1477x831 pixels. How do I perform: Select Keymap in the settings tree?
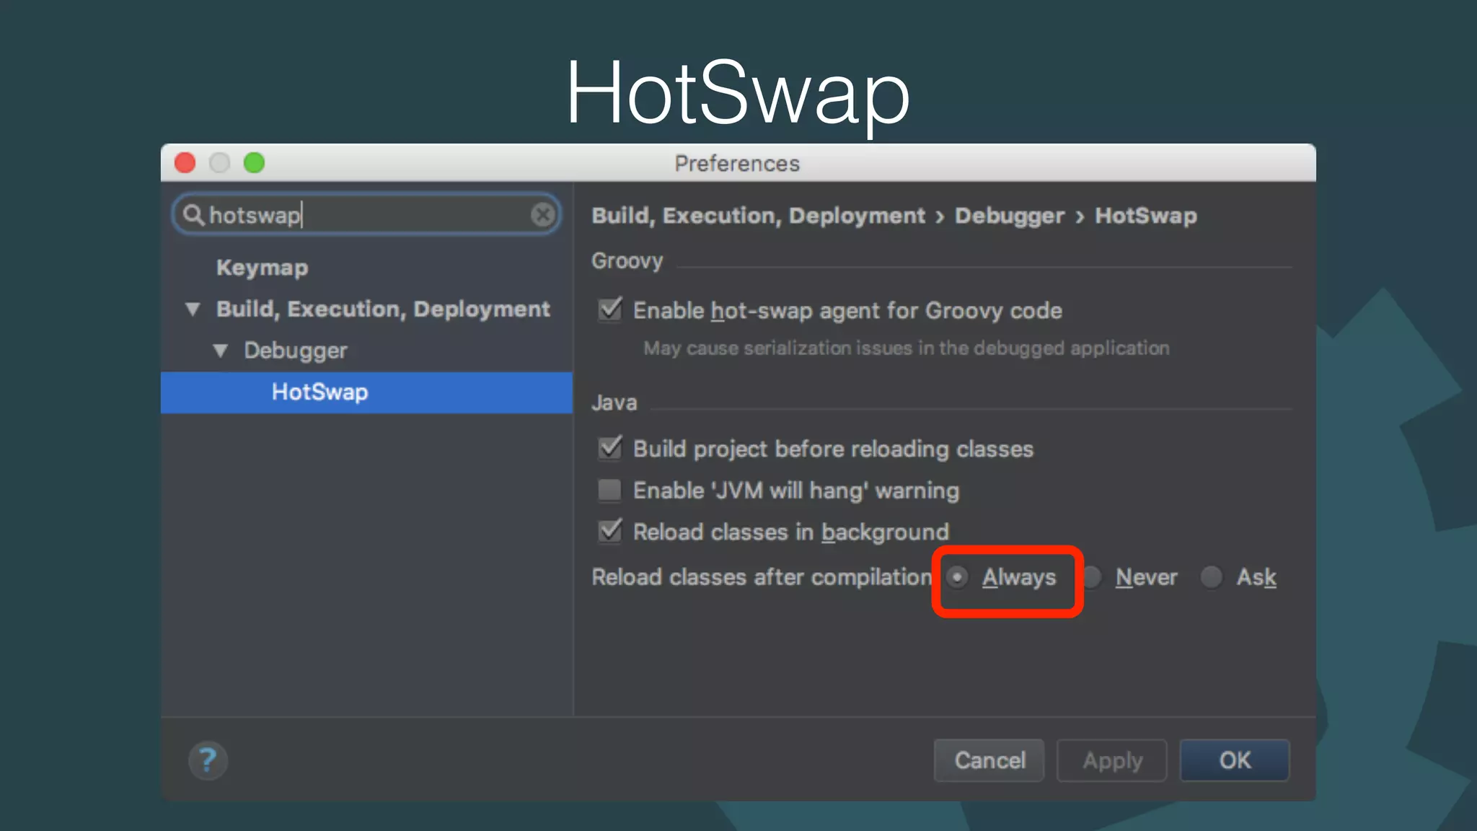(x=262, y=268)
